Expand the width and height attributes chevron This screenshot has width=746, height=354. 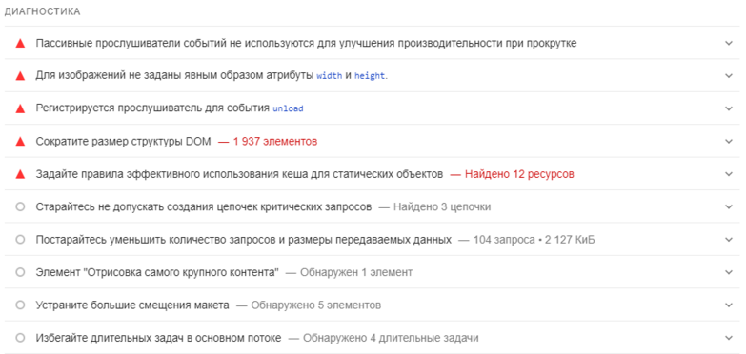click(729, 75)
